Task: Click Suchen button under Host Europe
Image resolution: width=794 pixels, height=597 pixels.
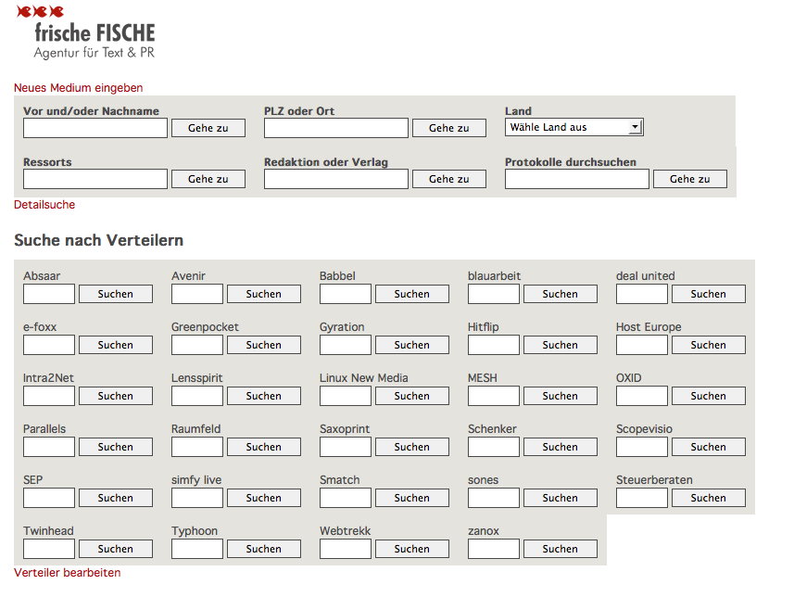Action: coord(709,345)
